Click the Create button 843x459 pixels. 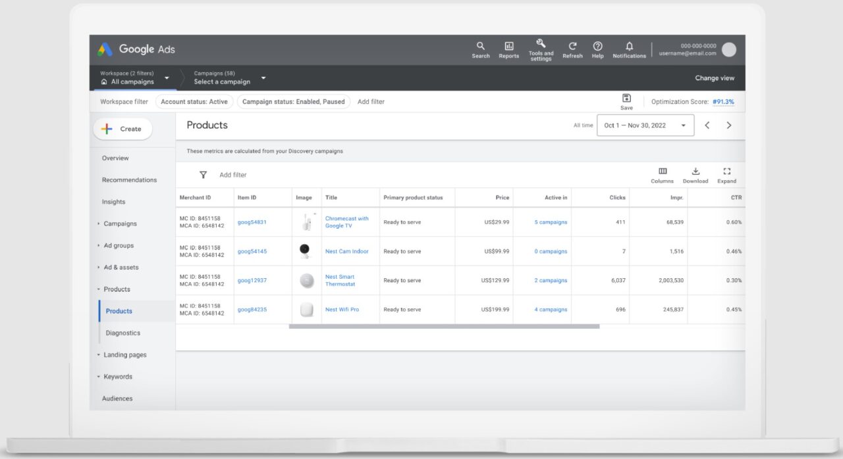pyautogui.click(x=122, y=129)
